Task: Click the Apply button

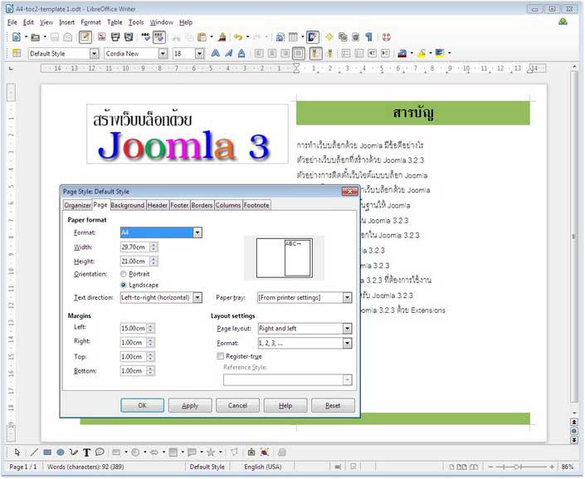Action: 190,405
